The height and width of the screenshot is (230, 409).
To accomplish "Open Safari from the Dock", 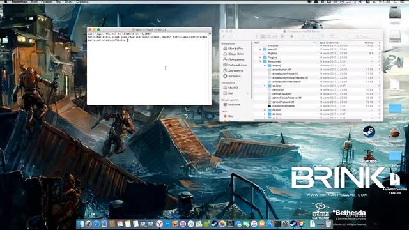I will 96,224.
